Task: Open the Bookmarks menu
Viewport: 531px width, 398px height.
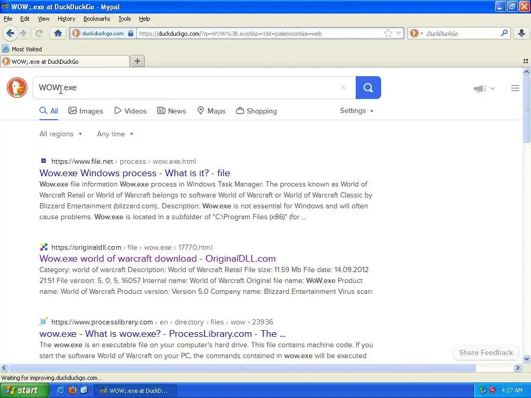Action: pos(96,19)
